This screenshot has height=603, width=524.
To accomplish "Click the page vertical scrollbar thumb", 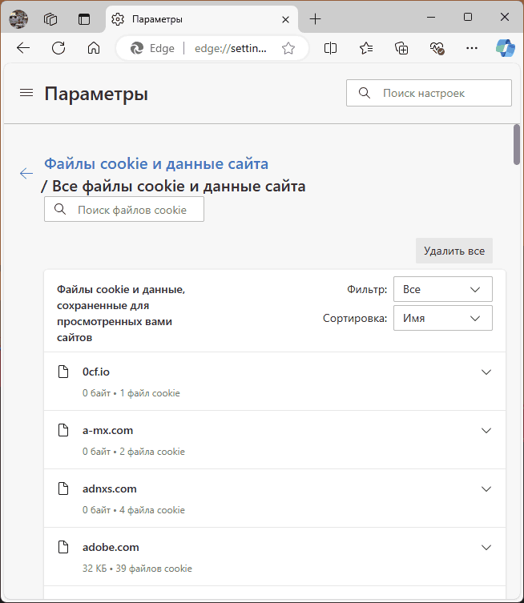I will 516,145.
